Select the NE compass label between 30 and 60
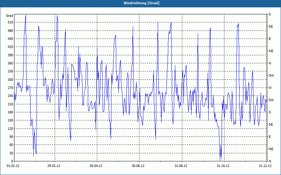 point(271,149)
